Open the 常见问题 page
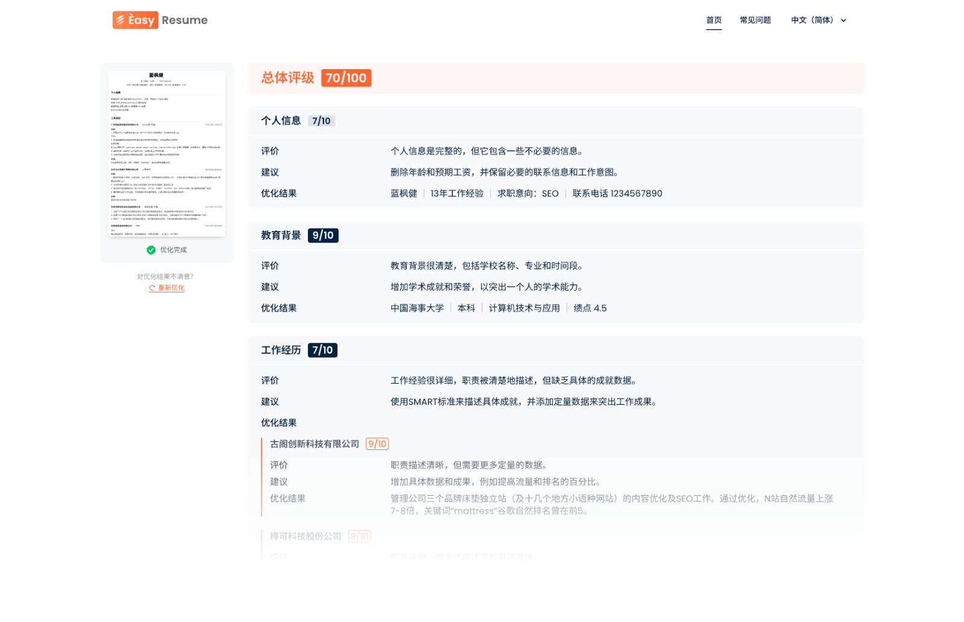Viewport: 964px width, 622px height. 755,20
